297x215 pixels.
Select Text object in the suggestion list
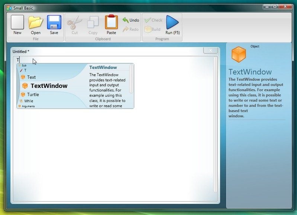point(31,77)
